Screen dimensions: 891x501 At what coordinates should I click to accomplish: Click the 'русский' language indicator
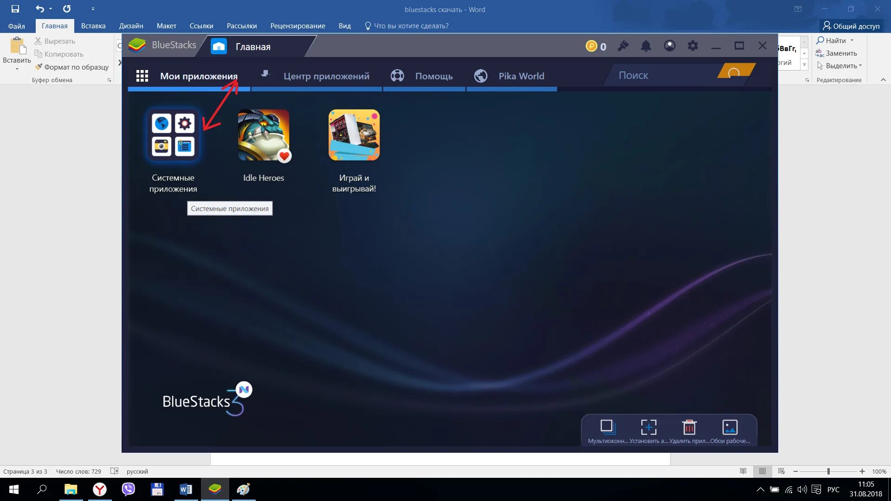(x=137, y=471)
